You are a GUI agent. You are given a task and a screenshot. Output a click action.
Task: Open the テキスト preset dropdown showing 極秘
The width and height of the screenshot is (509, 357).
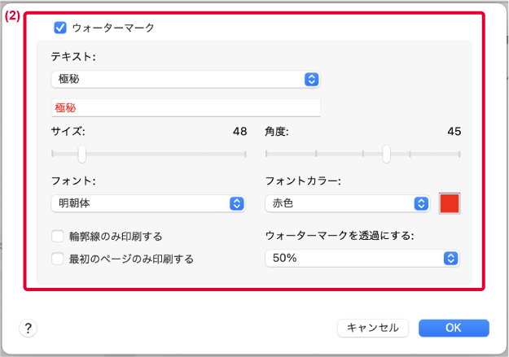tap(186, 79)
